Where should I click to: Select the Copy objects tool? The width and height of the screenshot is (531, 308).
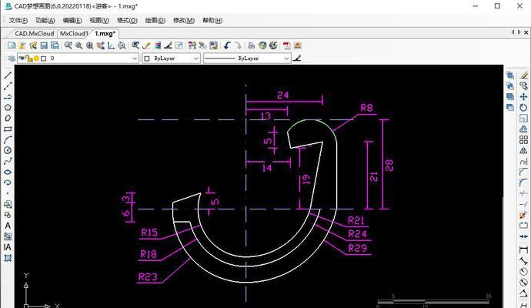pyautogui.click(x=523, y=86)
